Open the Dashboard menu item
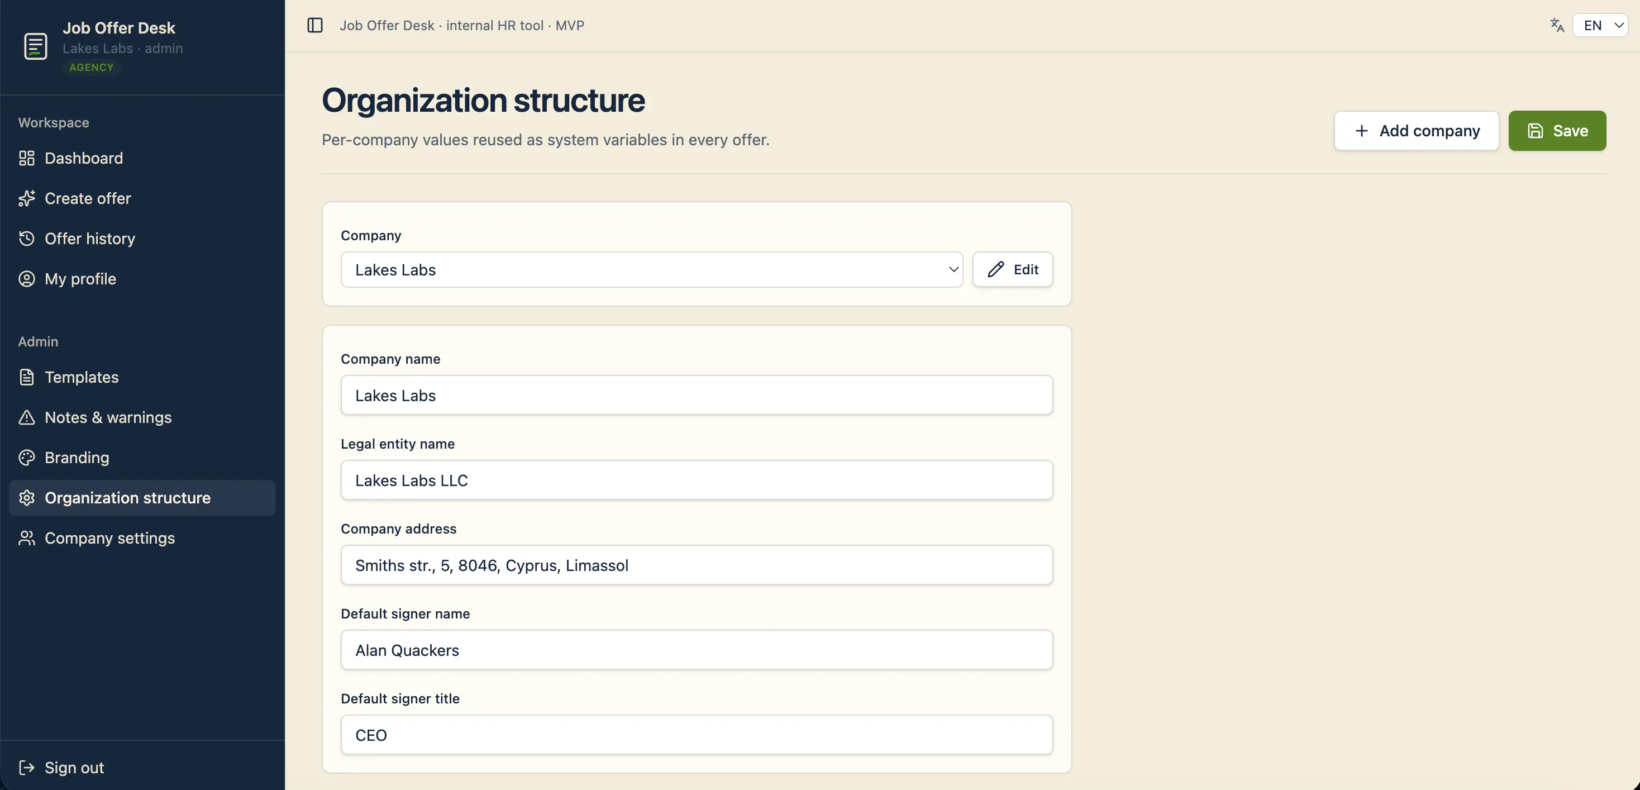This screenshot has width=1640, height=790. tap(142, 158)
